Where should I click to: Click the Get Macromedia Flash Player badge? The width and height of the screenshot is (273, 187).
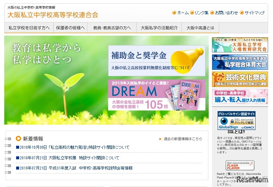(x=240, y=166)
